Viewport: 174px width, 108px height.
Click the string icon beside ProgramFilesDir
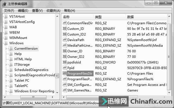coord(65,74)
